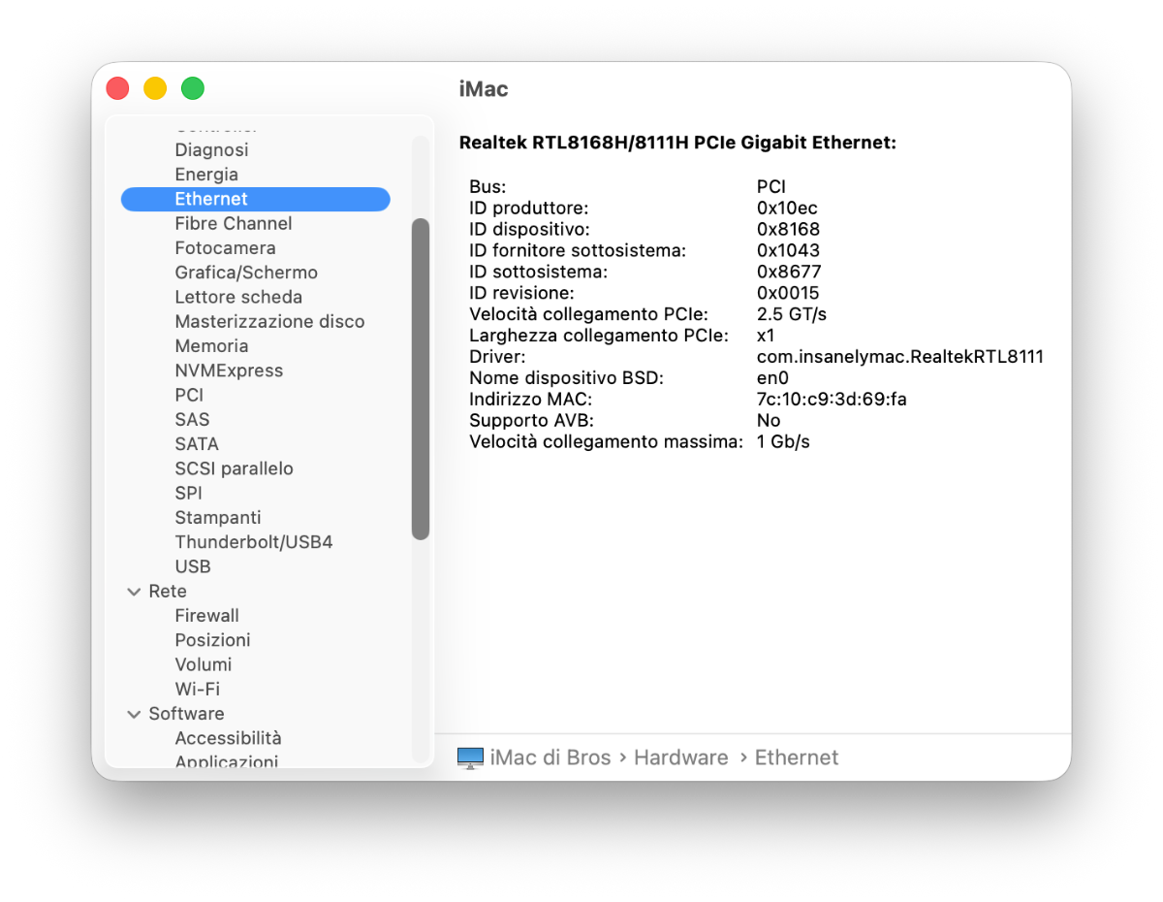Show the Memoria hardware section
The height and width of the screenshot is (902, 1163).
click(211, 346)
